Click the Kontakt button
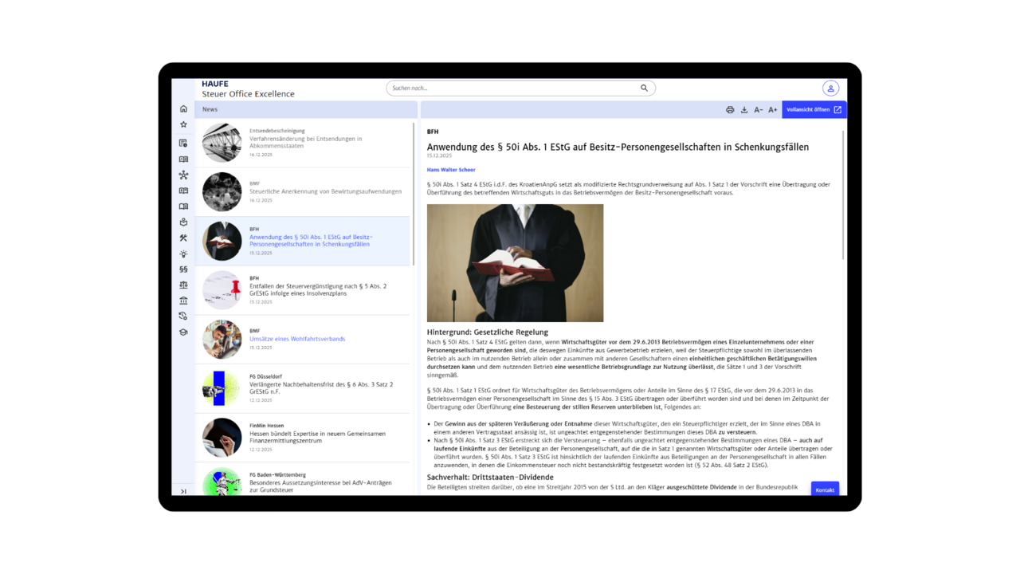 click(825, 489)
